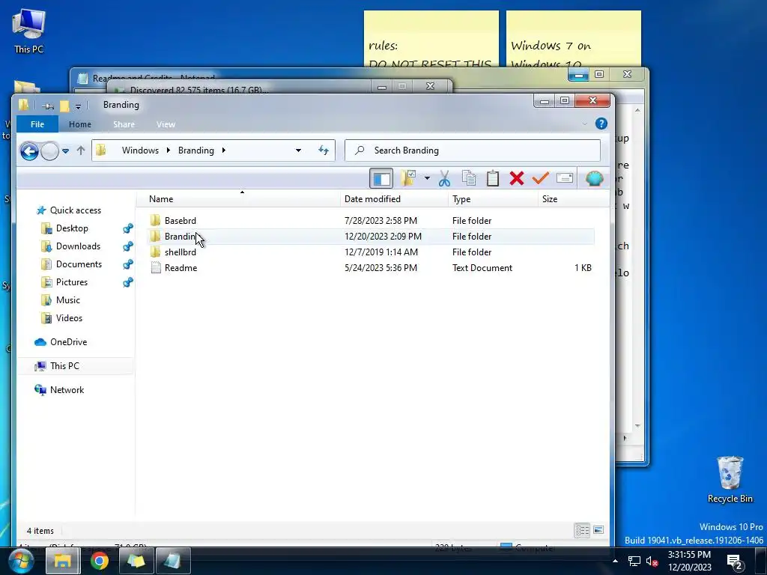Click the Forward navigation button
Image resolution: width=767 pixels, height=575 pixels.
coord(49,151)
